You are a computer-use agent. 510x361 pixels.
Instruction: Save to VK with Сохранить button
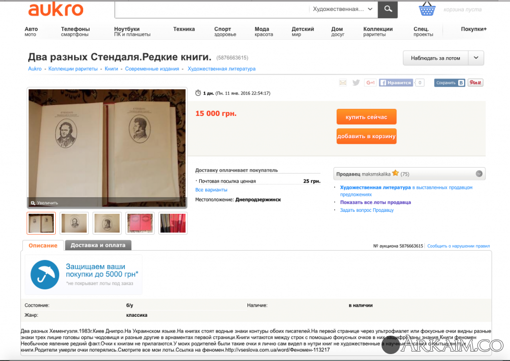coord(450,83)
